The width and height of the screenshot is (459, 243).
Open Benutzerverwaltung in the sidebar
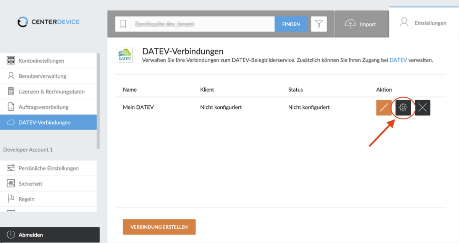[48, 76]
